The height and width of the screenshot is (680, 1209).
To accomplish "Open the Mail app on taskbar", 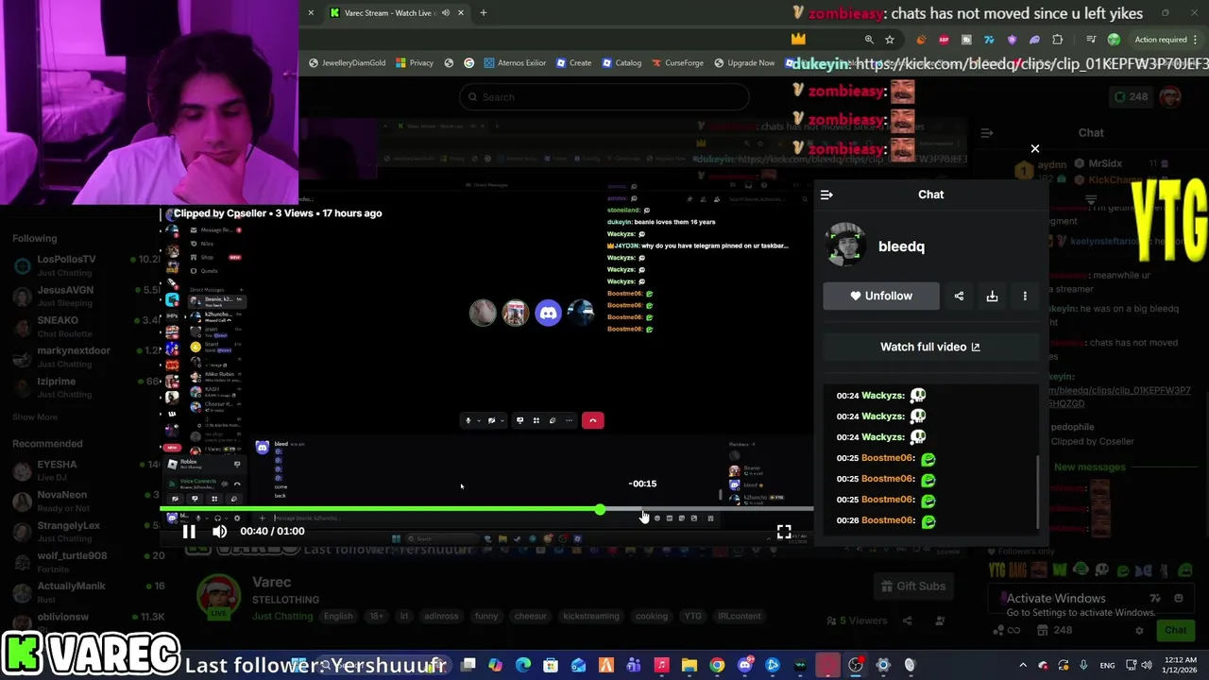I will pos(578,666).
